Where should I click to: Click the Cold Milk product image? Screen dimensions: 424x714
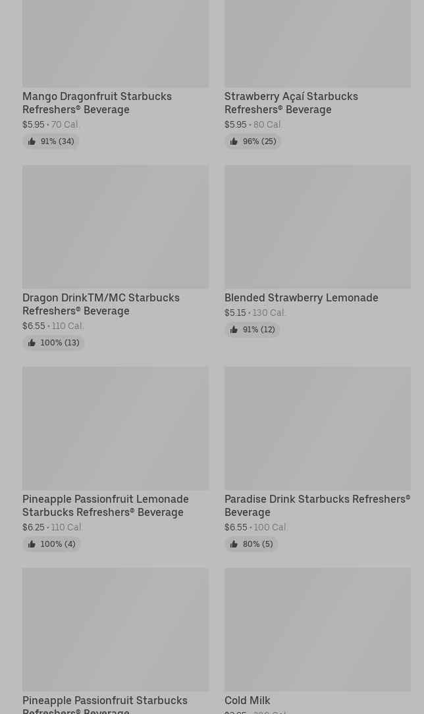[317, 629]
